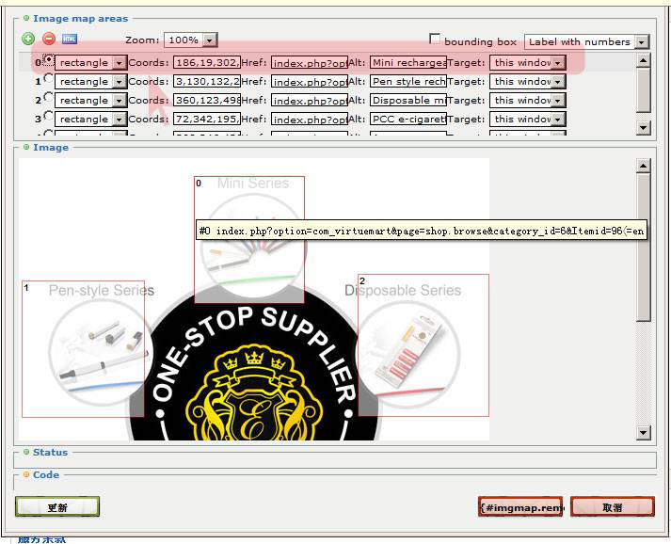This screenshot has width=671, height=544.
Task: Click the image panel scroll down arrow
Action: (x=643, y=432)
